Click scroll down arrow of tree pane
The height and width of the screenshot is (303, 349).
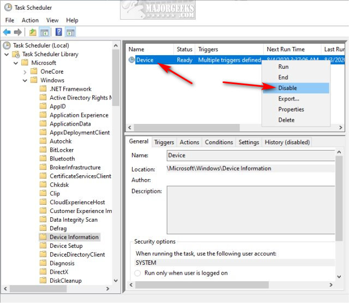tap(116, 280)
